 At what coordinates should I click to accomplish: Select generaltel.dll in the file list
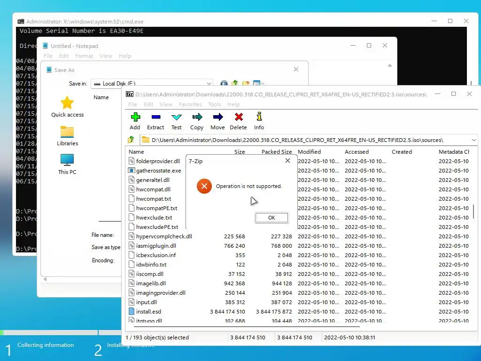point(153,180)
